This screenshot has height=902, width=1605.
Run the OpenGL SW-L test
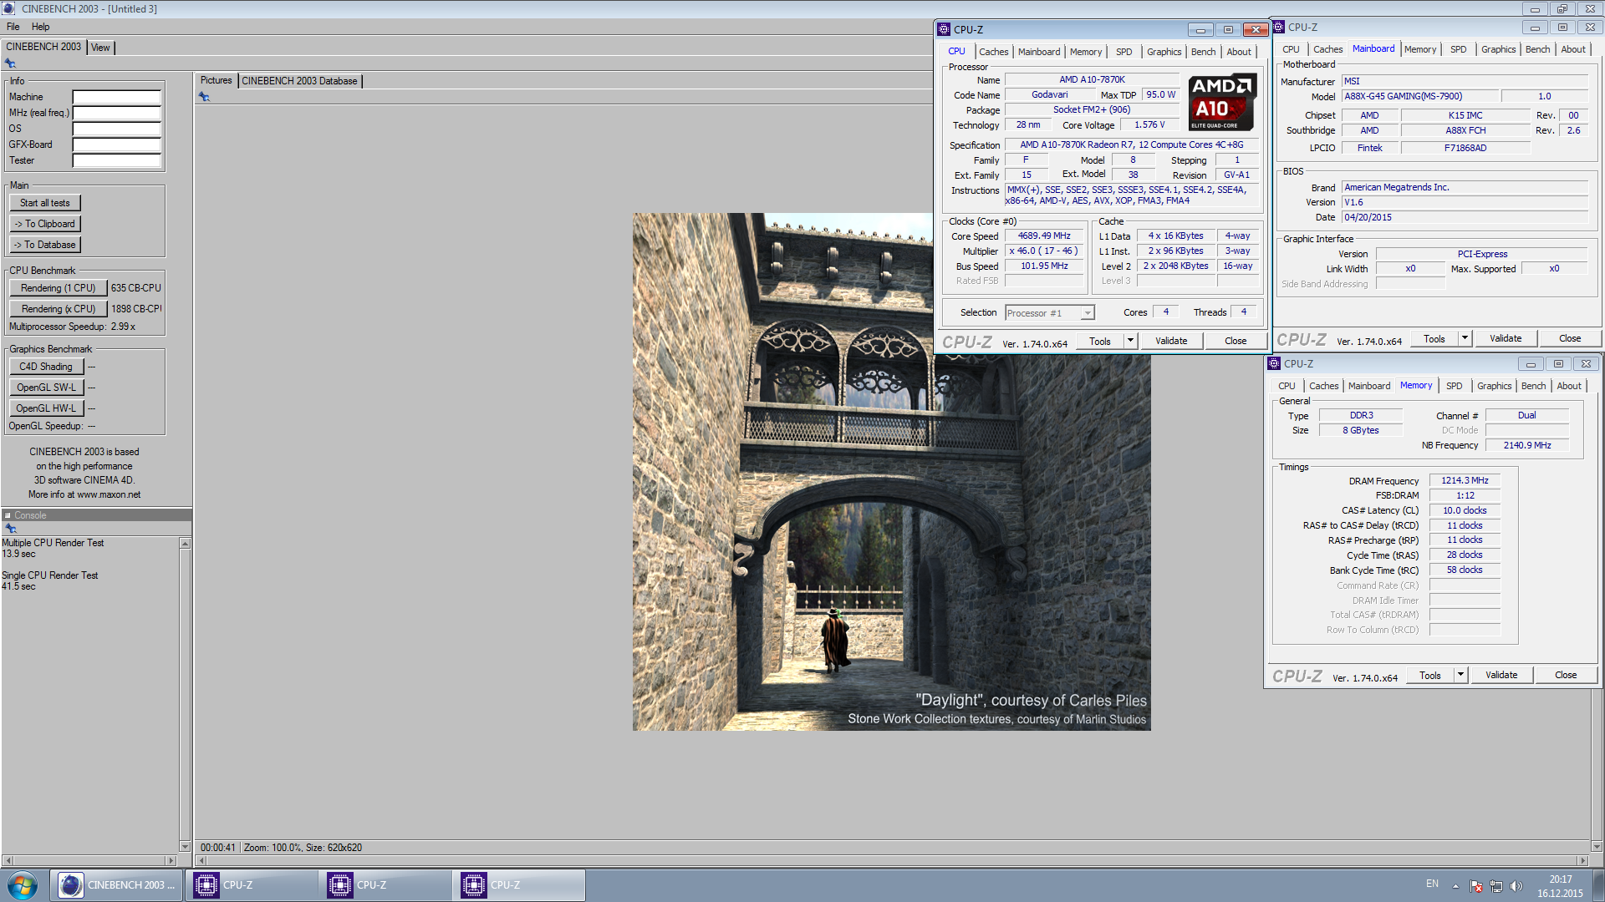(47, 388)
